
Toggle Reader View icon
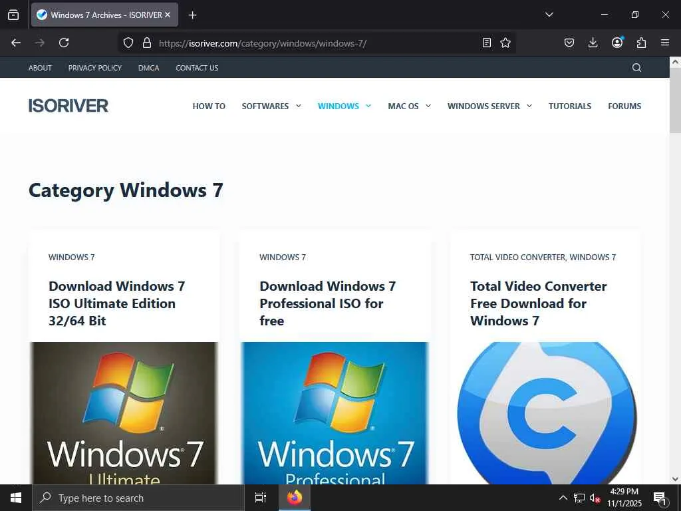(x=486, y=43)
